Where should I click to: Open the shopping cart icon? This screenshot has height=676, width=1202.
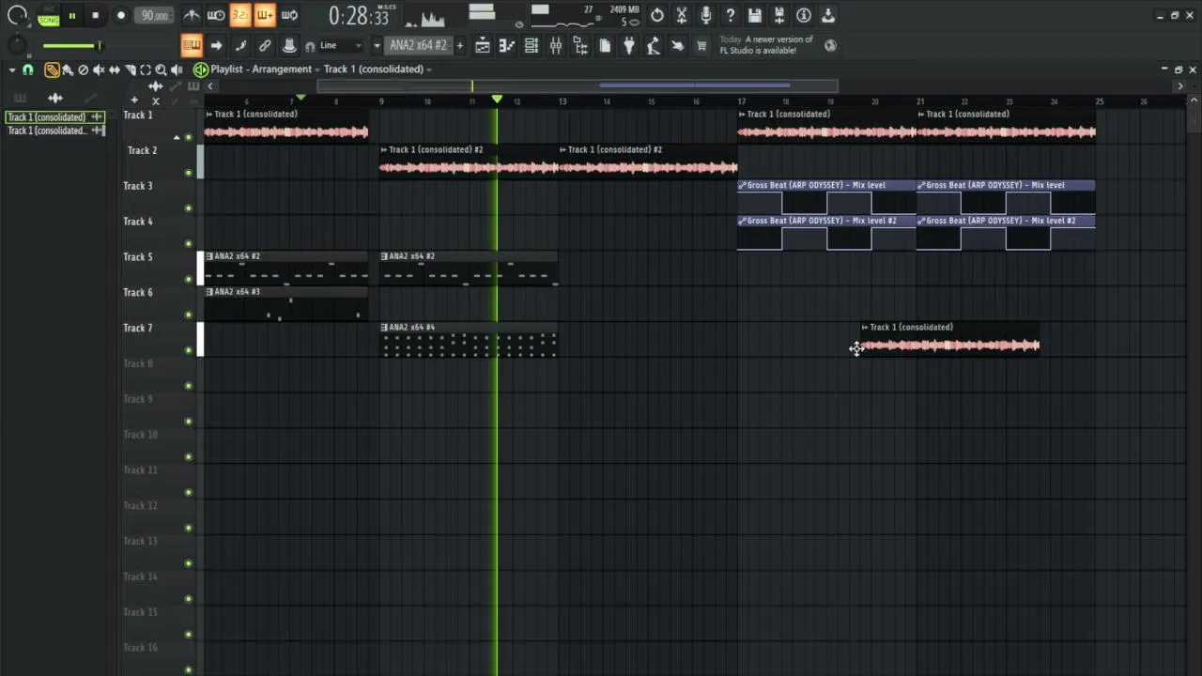click(701, 45)
